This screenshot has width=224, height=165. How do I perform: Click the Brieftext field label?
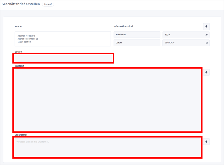pyautogui.click(x=19, y=66)
